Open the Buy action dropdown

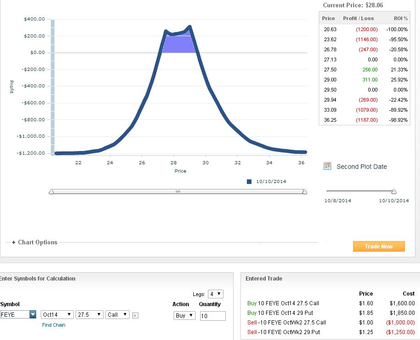[184, 316]
